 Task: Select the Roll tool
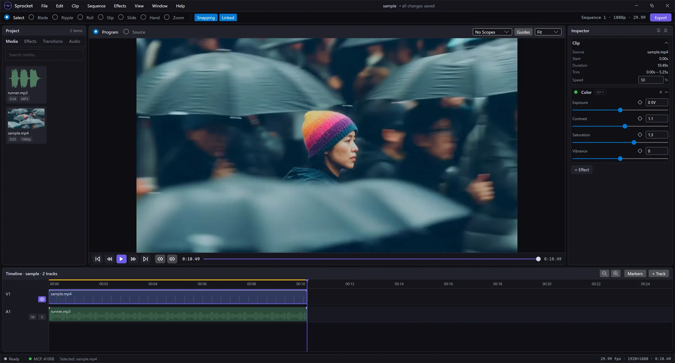(x=85, y=18)
